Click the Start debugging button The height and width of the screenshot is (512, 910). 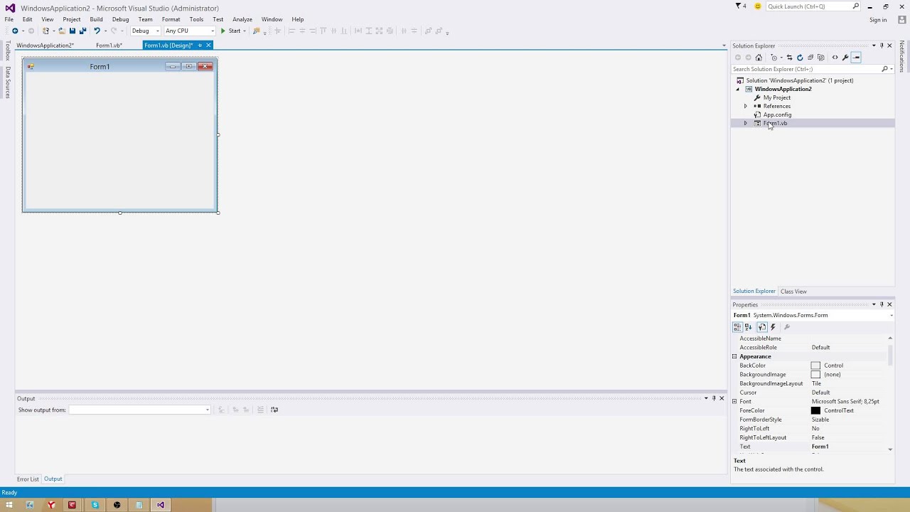(x=230, y=31)
